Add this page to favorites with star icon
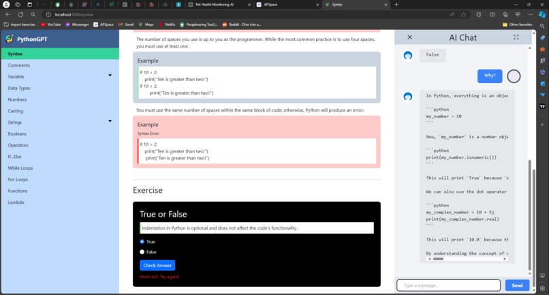This screenshot has width=549, height=295. point(464,14)
